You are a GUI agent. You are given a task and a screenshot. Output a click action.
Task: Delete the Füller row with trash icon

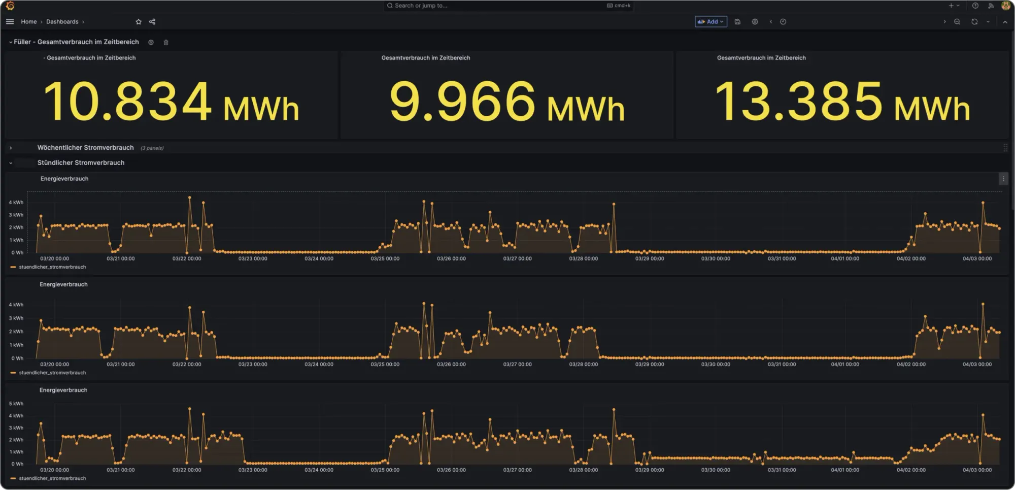click(x=166, y=42)
